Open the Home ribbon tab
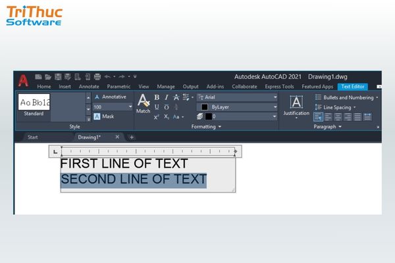The height and width of the screenshot is (263, 395). pos(44,87)
